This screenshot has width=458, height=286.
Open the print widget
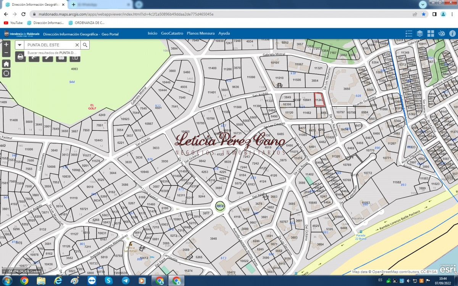(x=21, y=57)
